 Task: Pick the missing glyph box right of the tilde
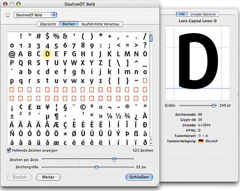pos(145,80)
